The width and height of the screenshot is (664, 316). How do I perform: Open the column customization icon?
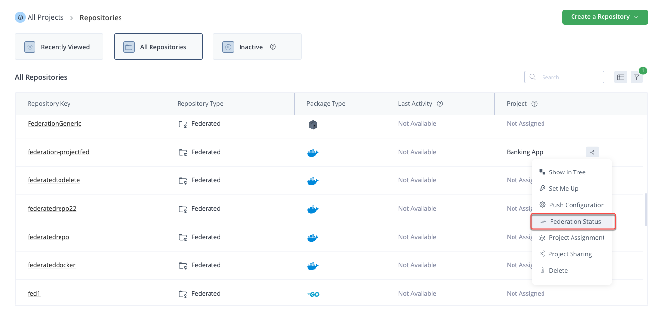[x=621, y=77]
